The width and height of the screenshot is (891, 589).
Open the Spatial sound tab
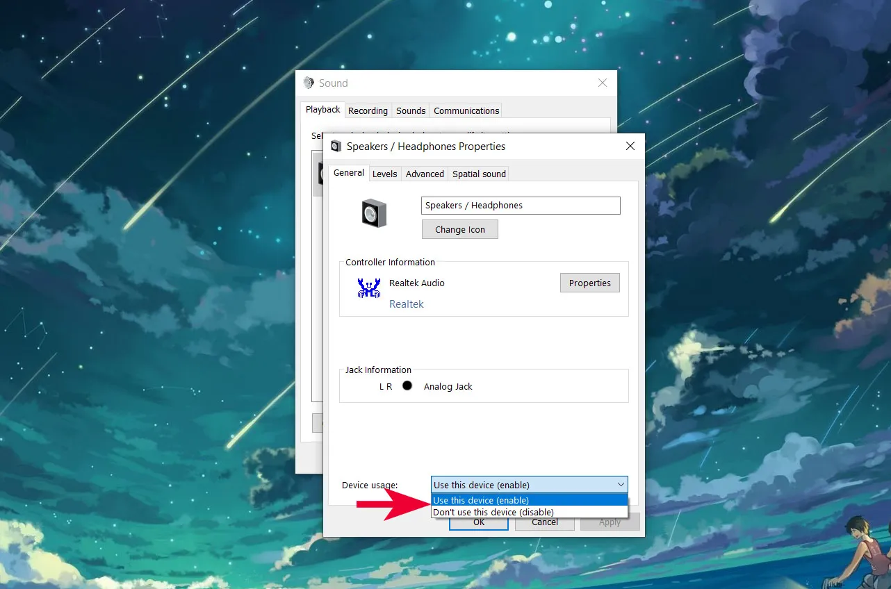[x=478, y=174]
